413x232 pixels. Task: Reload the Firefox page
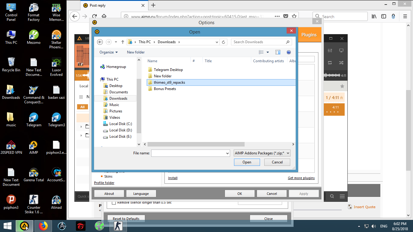pos(94,16)
